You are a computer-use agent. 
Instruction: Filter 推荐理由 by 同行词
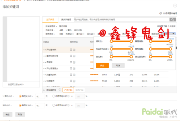pyautogui.click(x=90, y=34)
